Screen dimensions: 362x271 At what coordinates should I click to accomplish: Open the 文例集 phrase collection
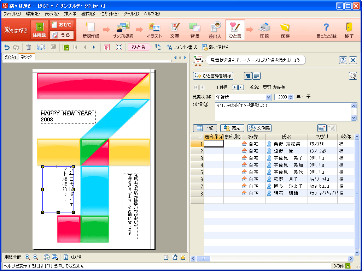click(259, 128)
